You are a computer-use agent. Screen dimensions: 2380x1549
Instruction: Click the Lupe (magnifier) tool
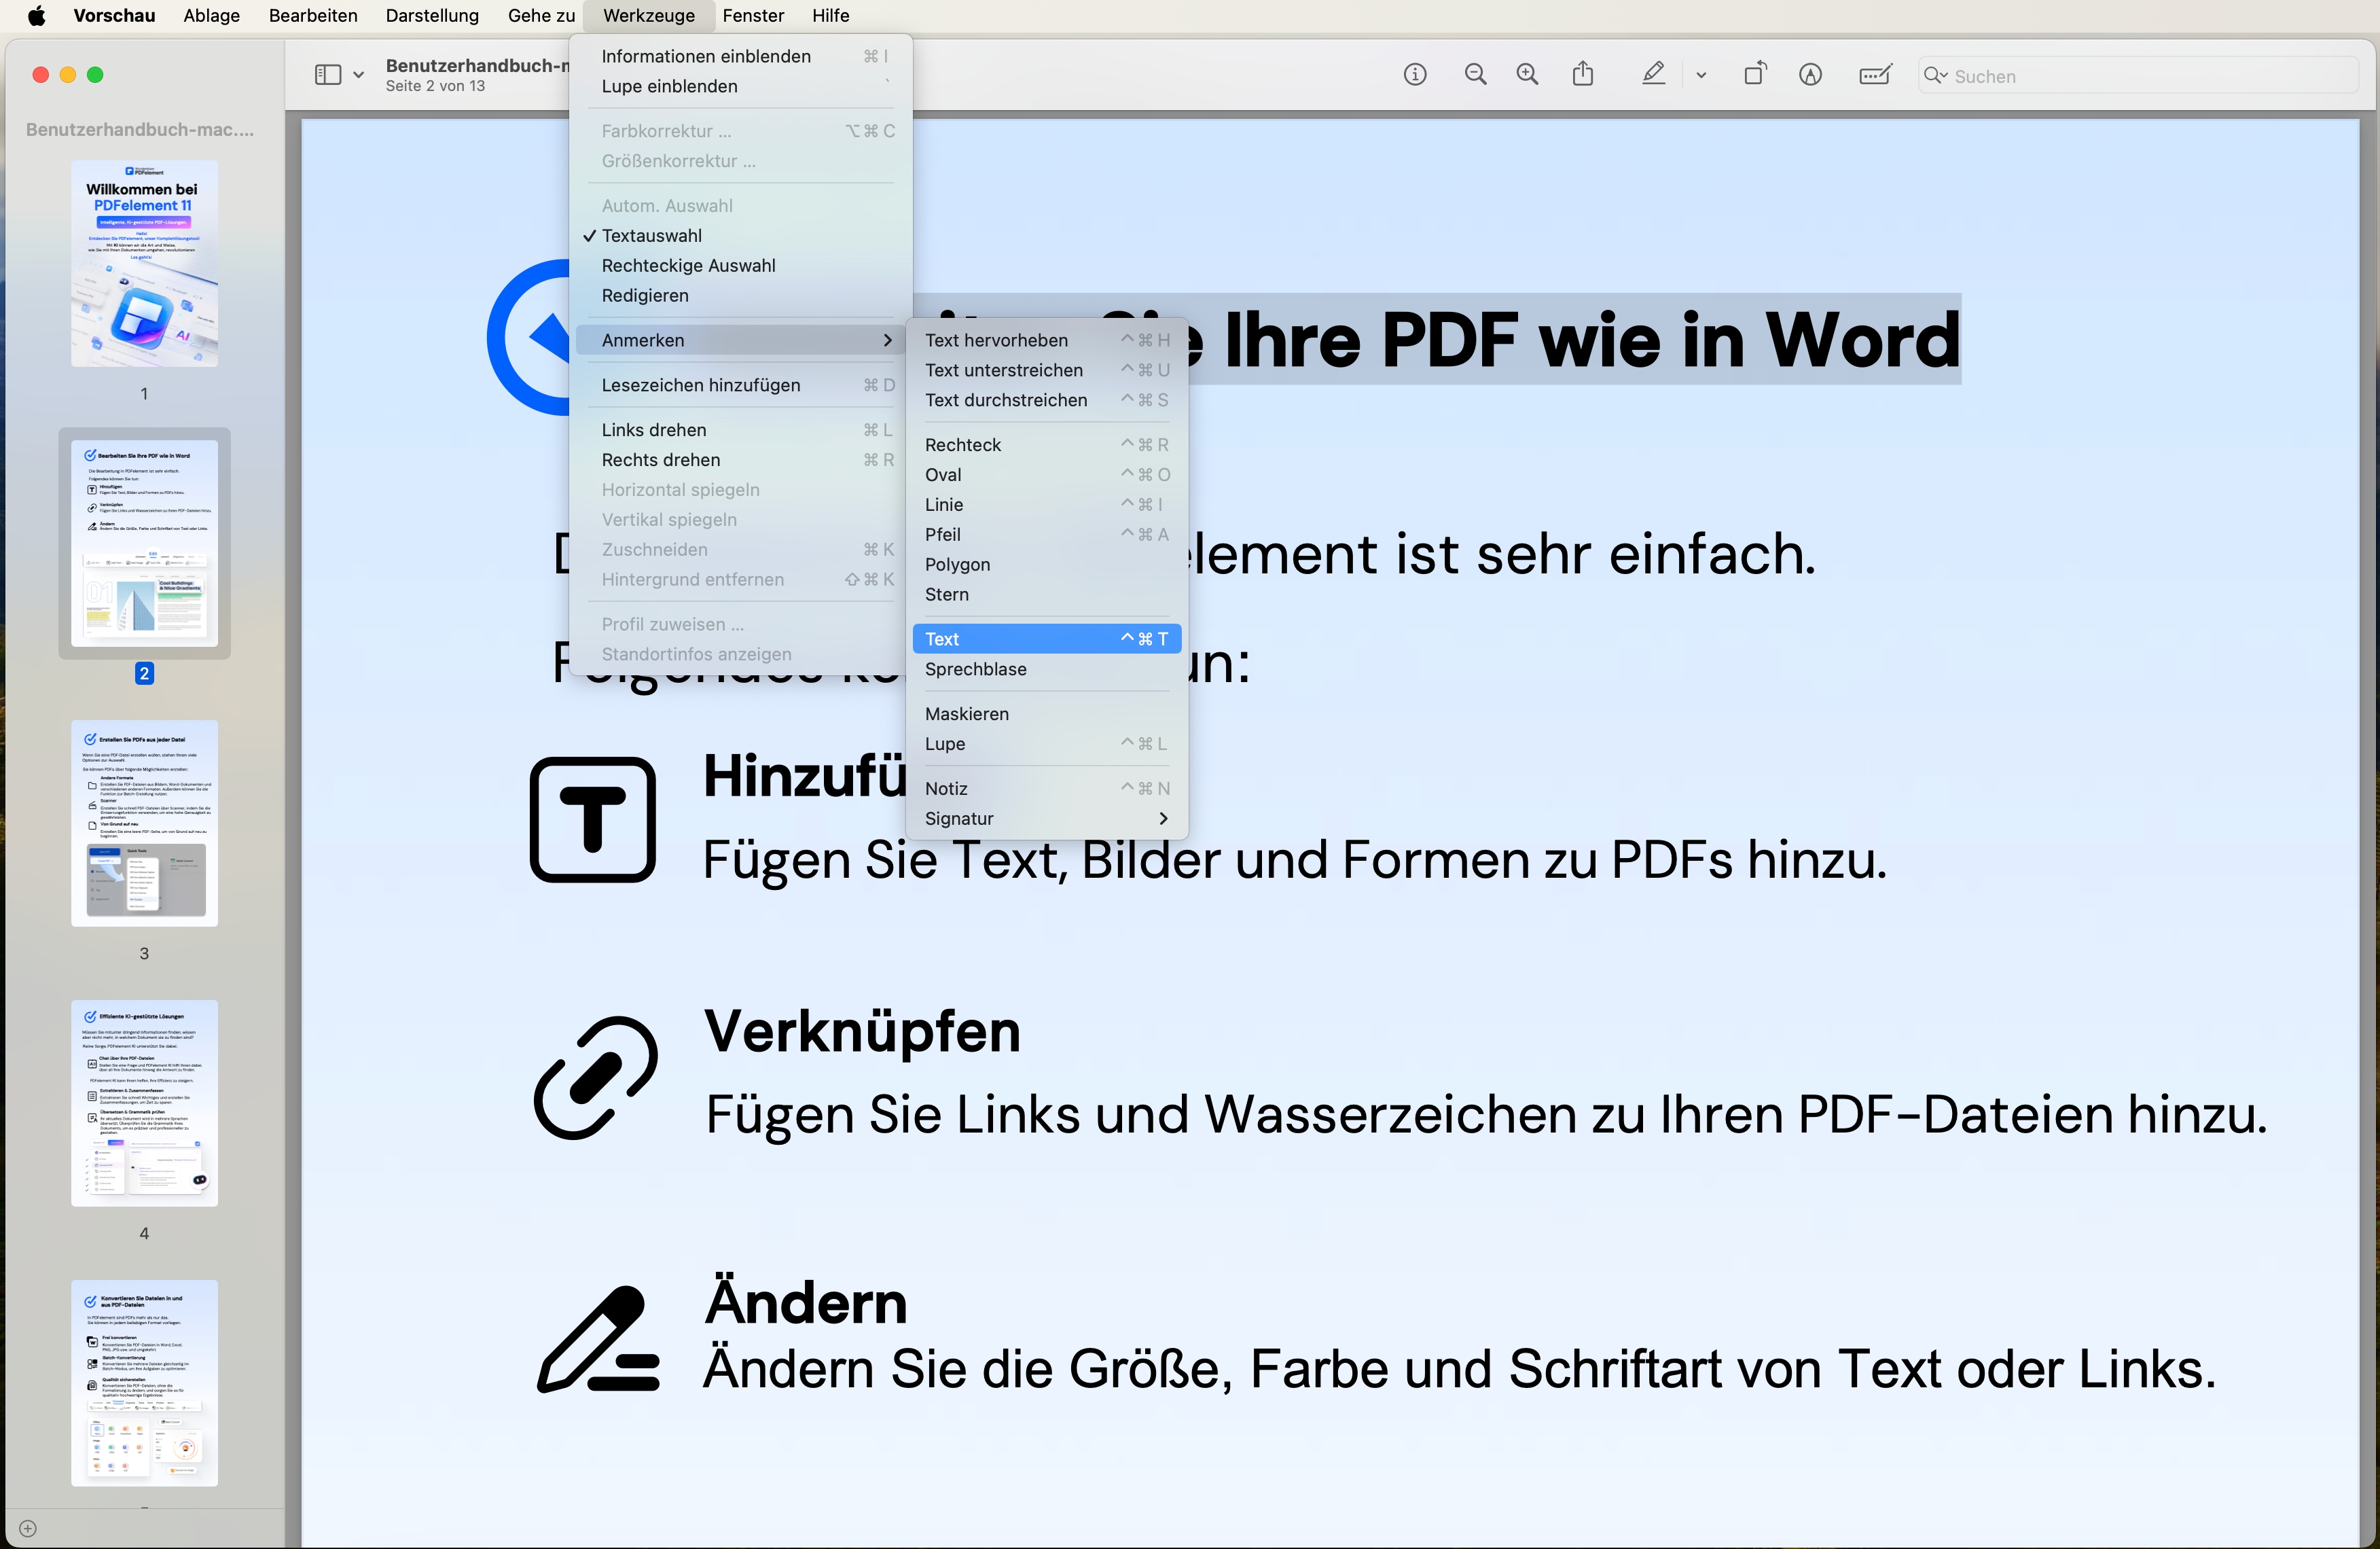(942, 744)
